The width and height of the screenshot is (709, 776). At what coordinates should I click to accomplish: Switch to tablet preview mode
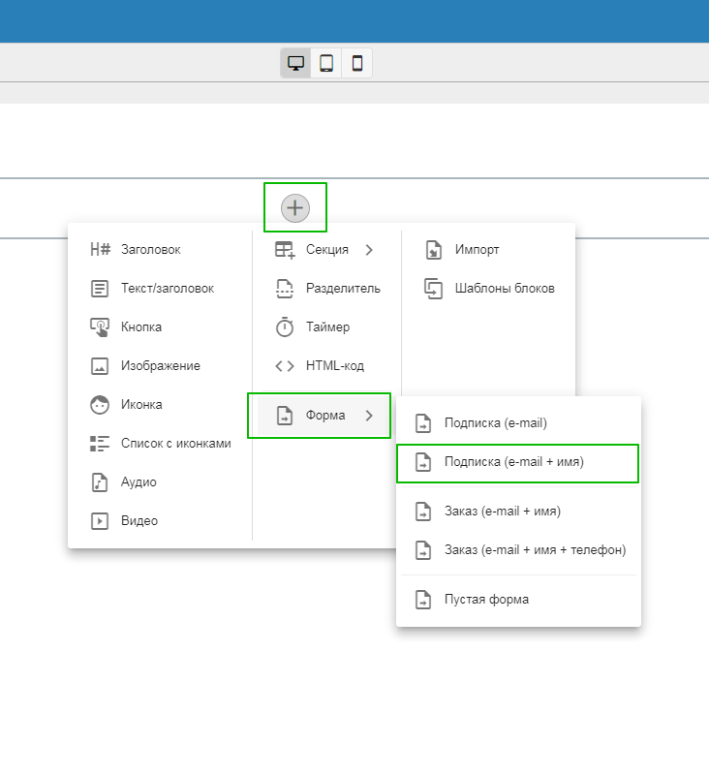[326, 64]
